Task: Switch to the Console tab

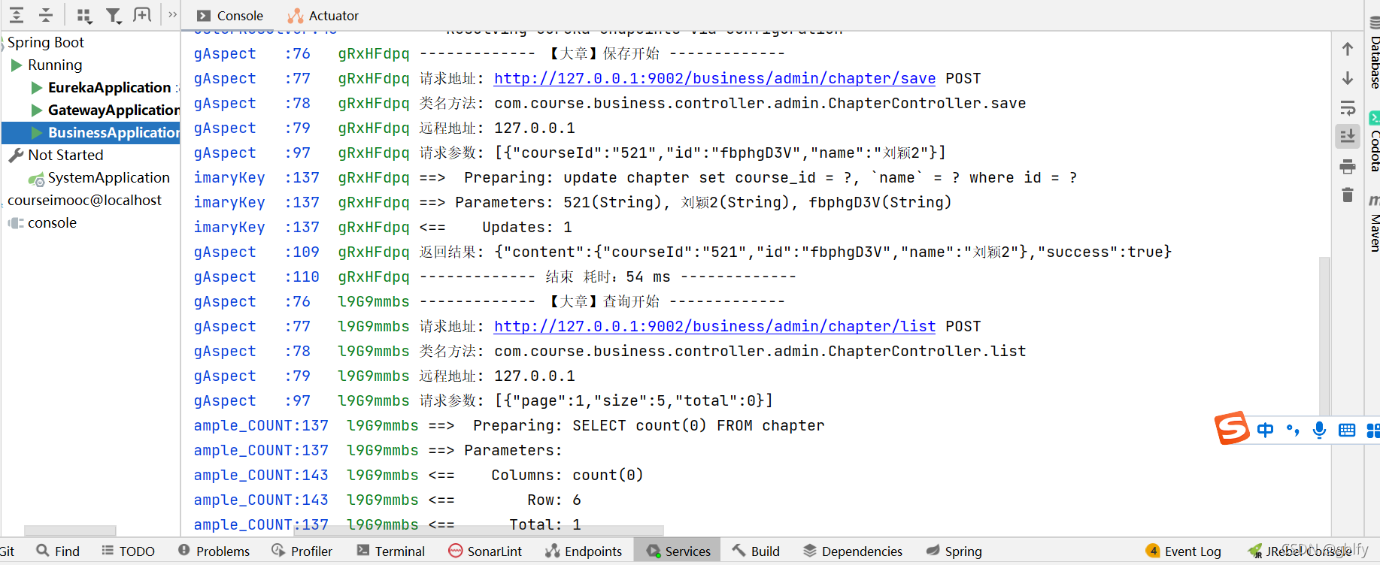Action: click(230, 16)
